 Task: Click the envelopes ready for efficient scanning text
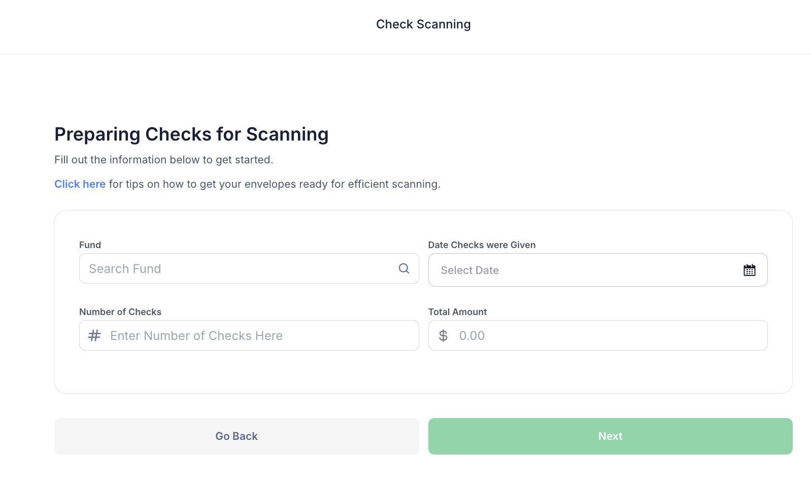point(343,184)
